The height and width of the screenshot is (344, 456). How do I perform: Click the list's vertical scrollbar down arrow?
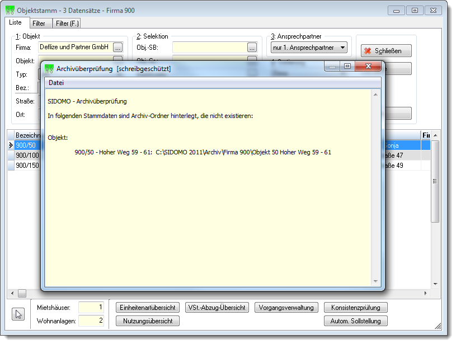click(435, 284)
